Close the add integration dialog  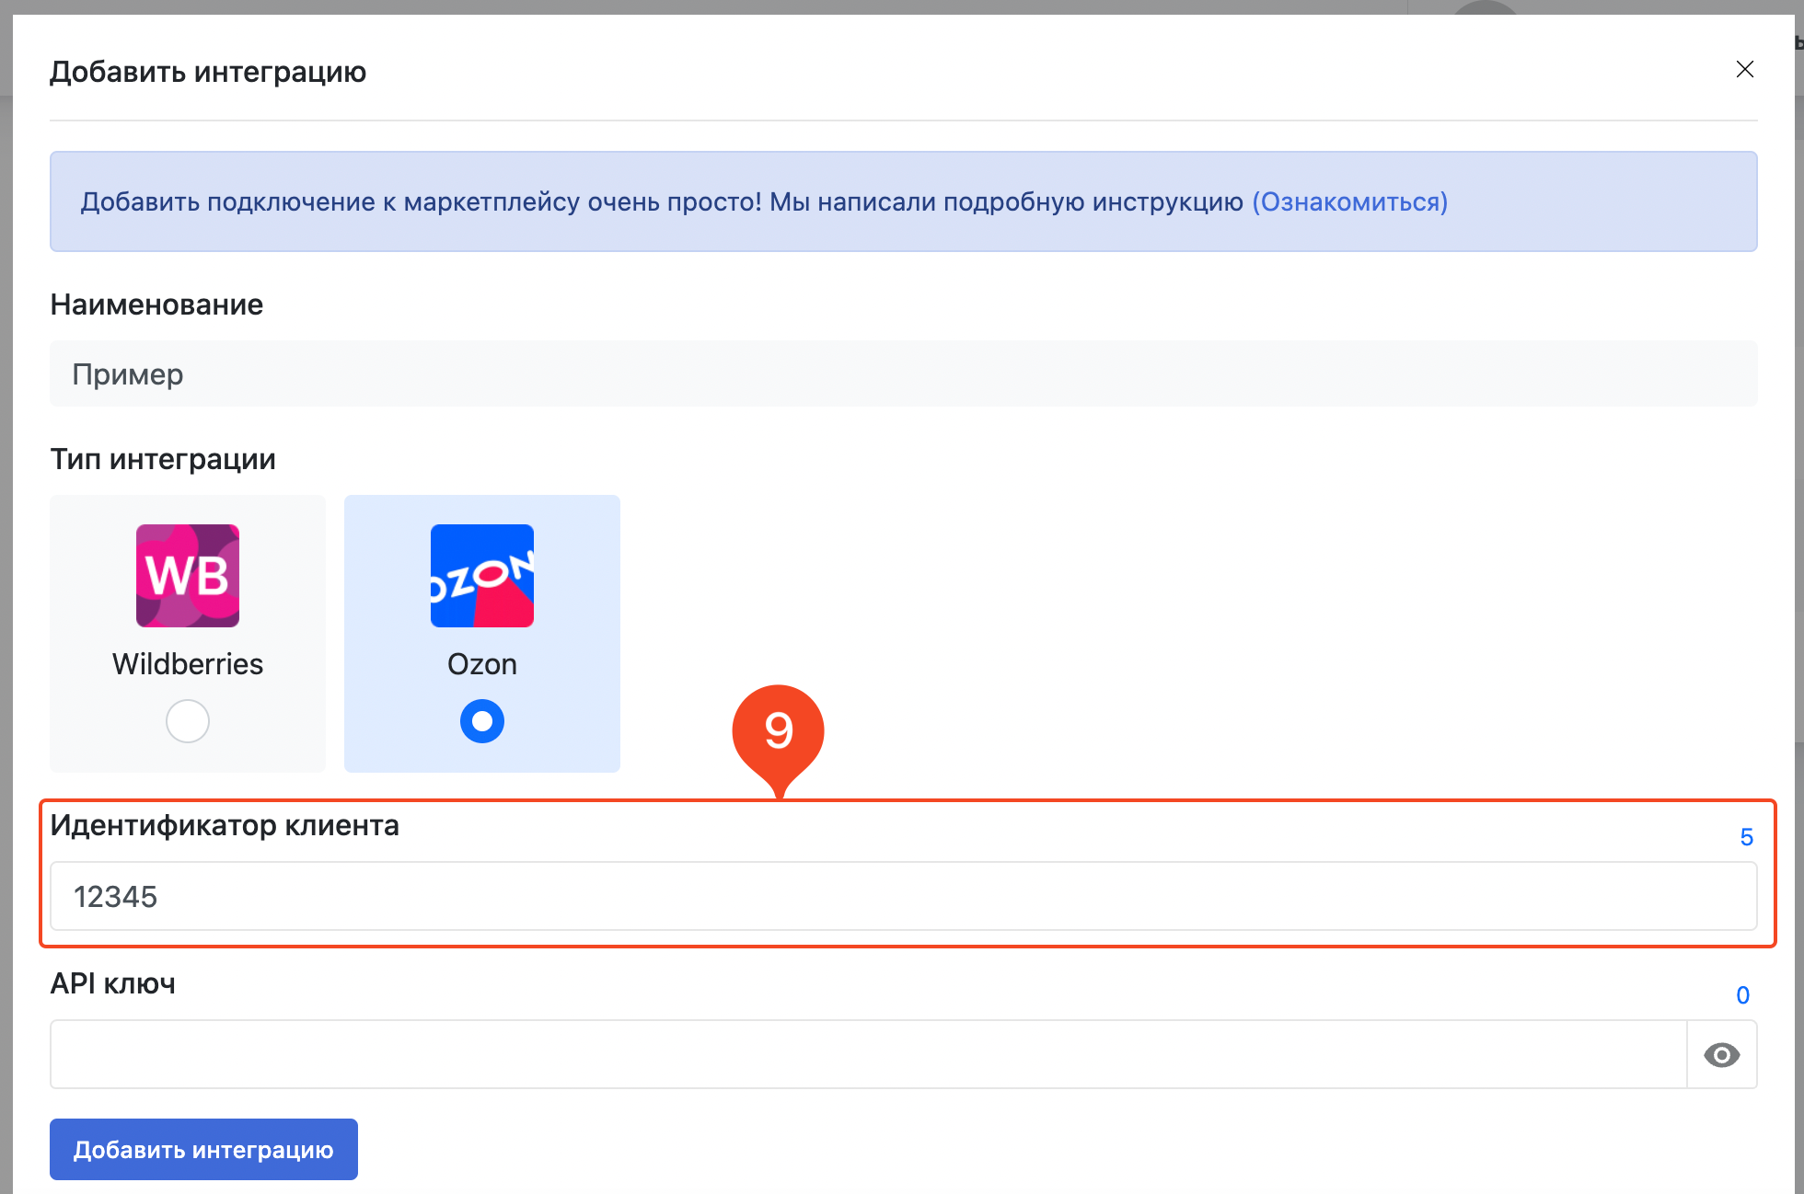pyautogui.click(x=1744, y=70)
